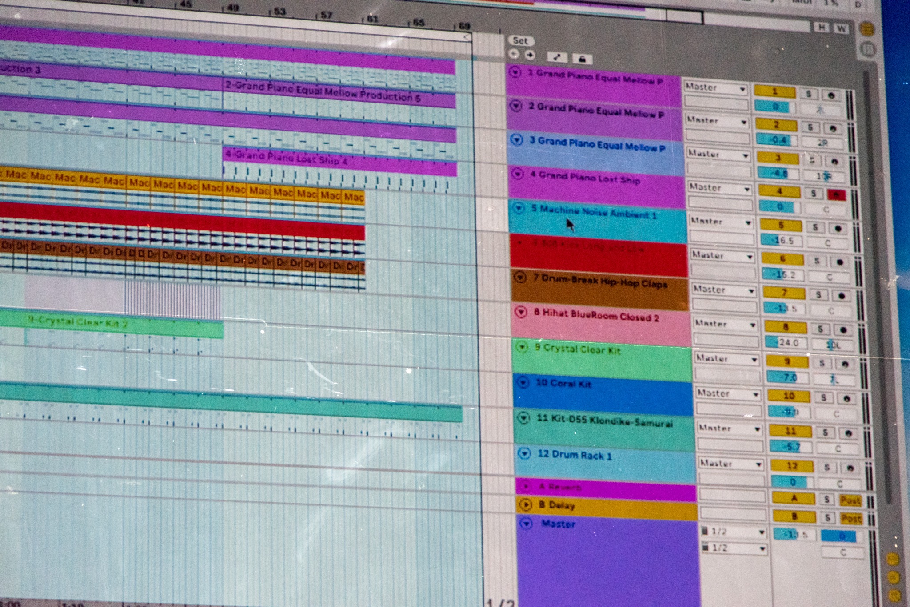The width and height of the screenshot is (910, 607).
Task: Arm track 7 for recording
Action: point(842,296)
